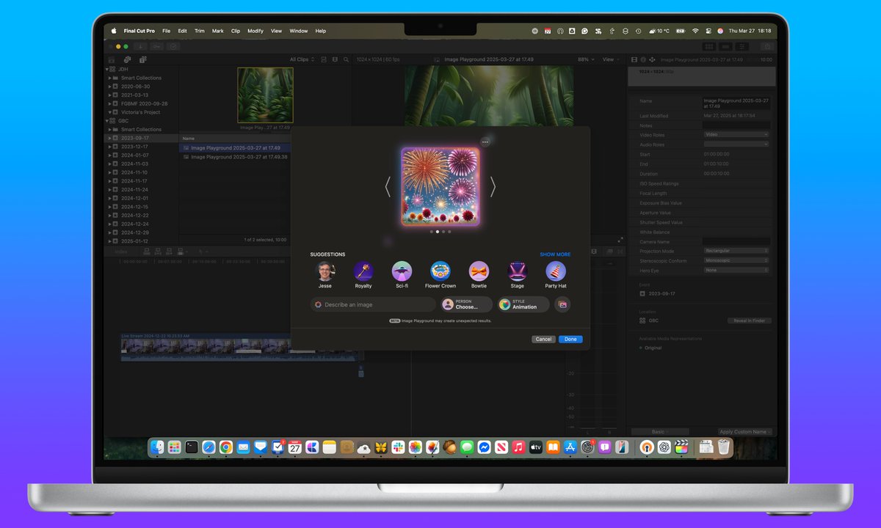Screen dimensions: 881x528
Task: Click the Describe an image field
Action: coord(371,304)
